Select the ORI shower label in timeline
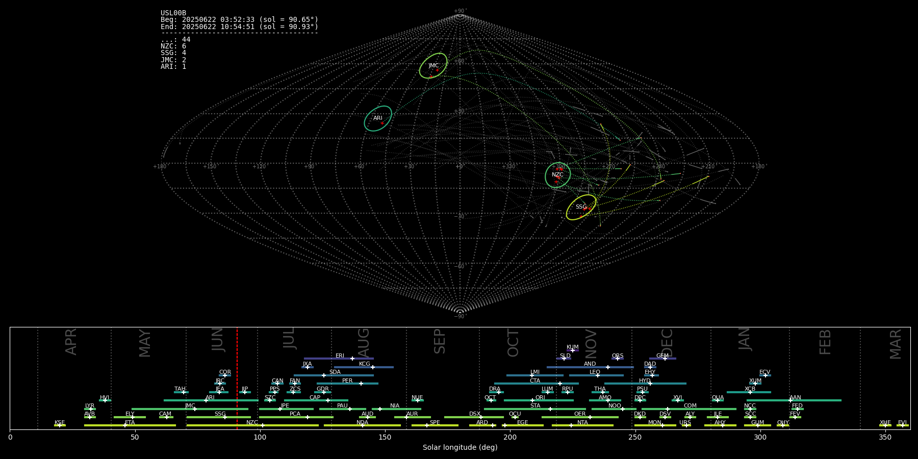 [x=540, y=398]
